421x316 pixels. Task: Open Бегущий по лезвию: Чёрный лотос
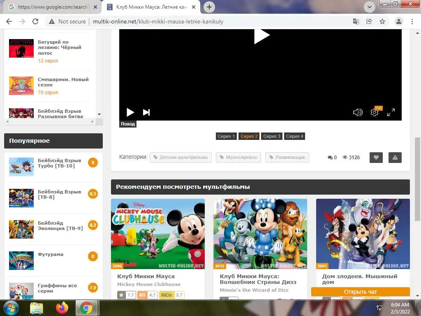tap(59, 47)
